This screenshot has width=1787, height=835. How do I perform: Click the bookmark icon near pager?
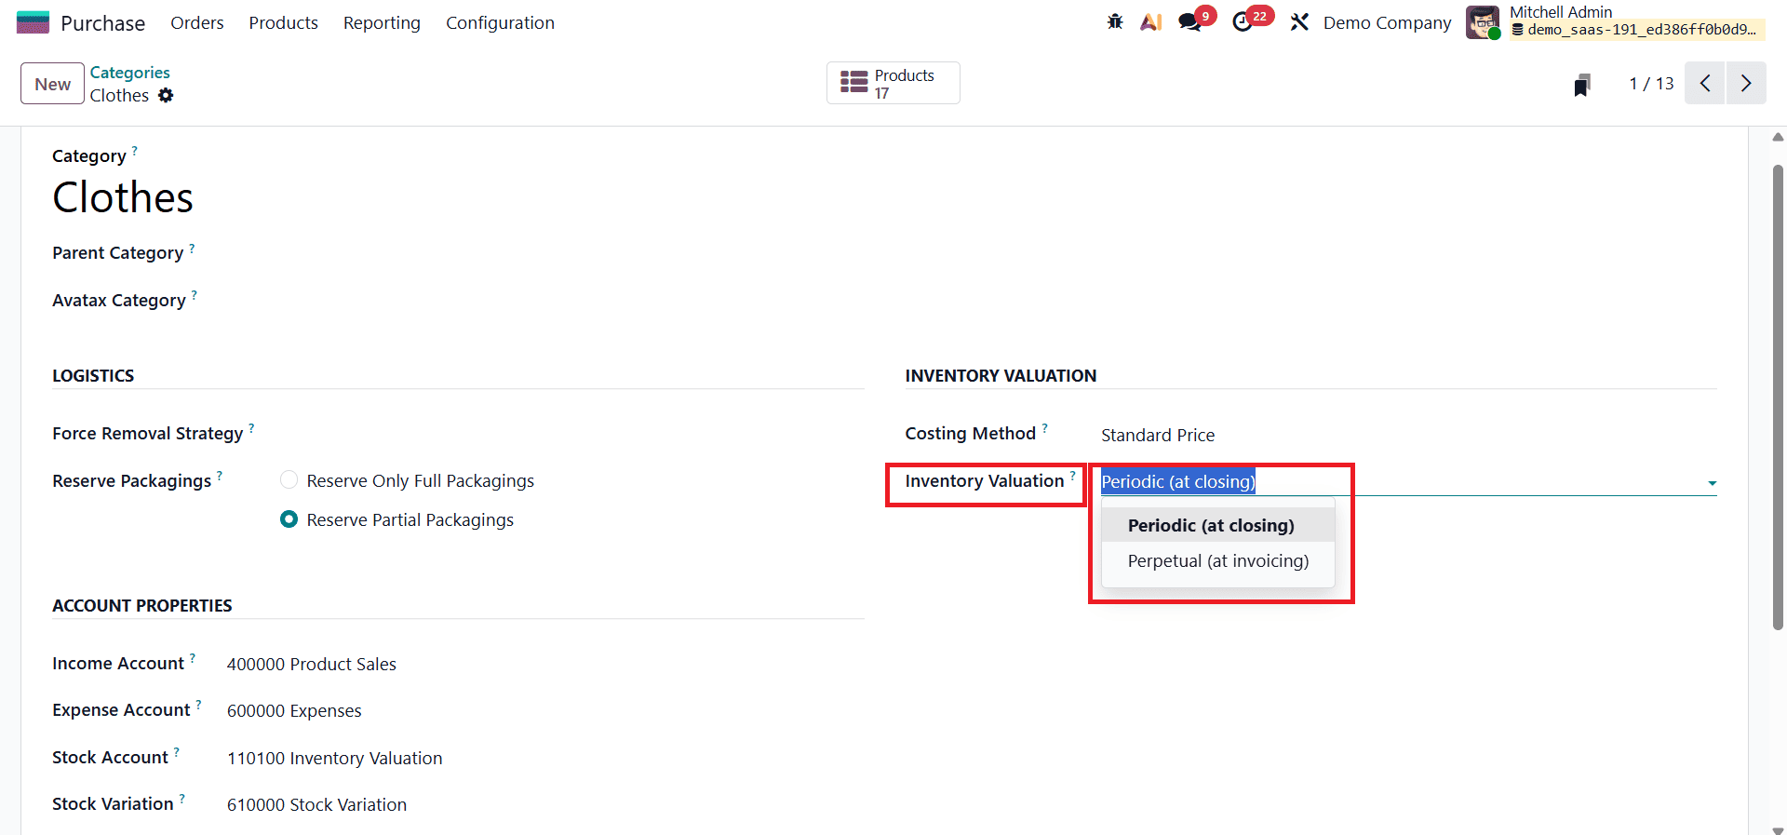1581,86
